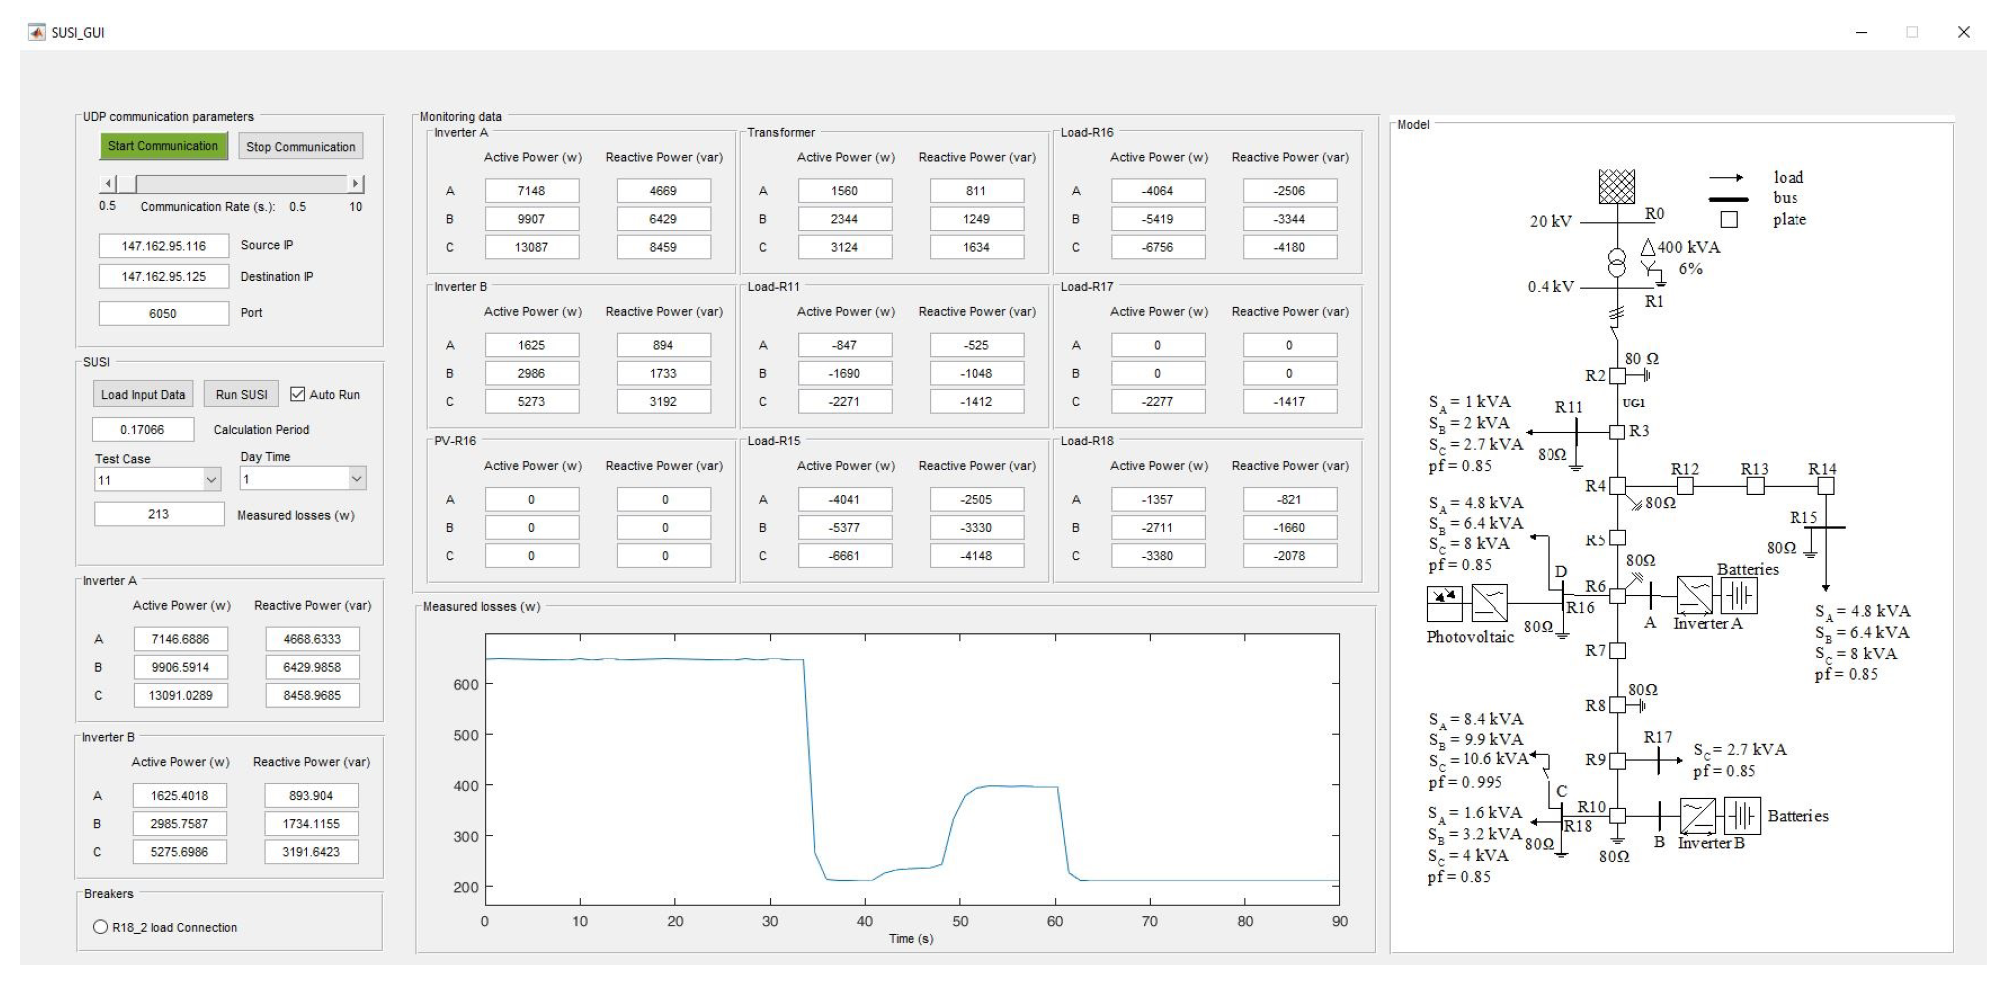Image resolution: width=2011 pixels, height=988 pixels.
Task: Uncheck the Auto Run checkbox
Action: tap(298, 394)
